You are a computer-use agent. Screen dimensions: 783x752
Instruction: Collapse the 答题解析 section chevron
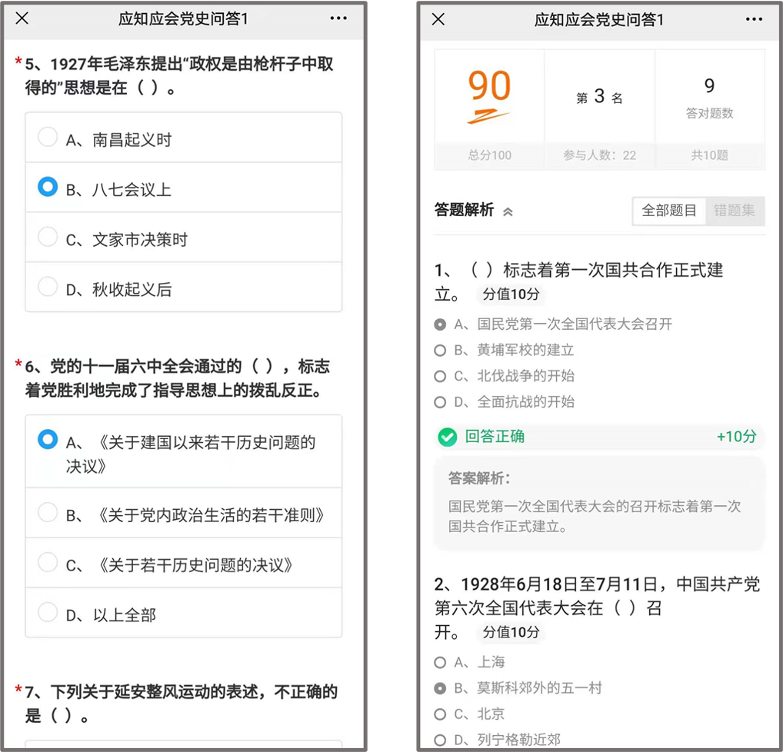(508, 212)
